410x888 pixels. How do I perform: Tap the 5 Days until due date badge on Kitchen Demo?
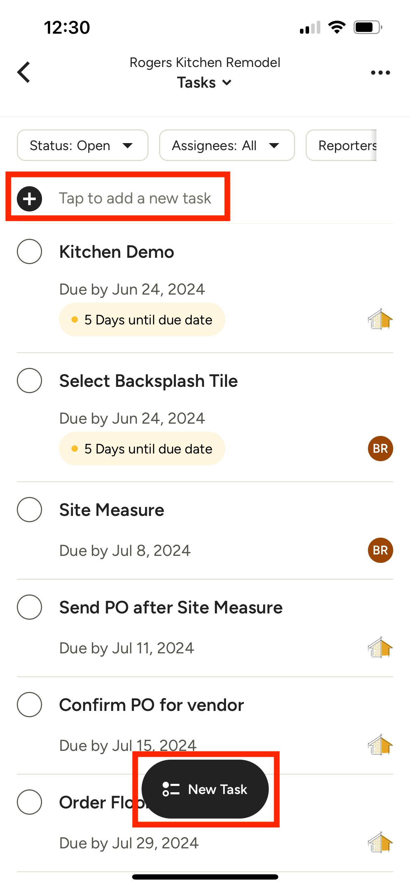142,319
